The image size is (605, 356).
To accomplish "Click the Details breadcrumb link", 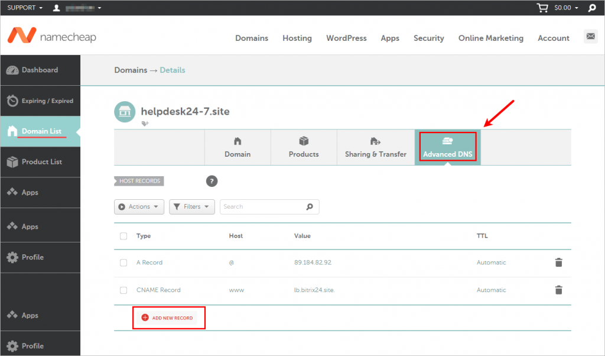I will 173,70.
